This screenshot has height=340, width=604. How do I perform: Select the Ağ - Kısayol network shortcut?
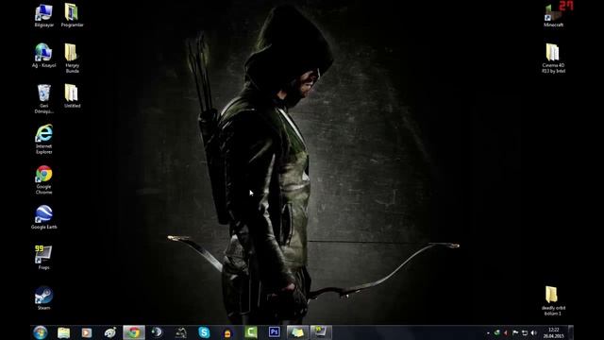pyautogui.click(x=44, y=56)
